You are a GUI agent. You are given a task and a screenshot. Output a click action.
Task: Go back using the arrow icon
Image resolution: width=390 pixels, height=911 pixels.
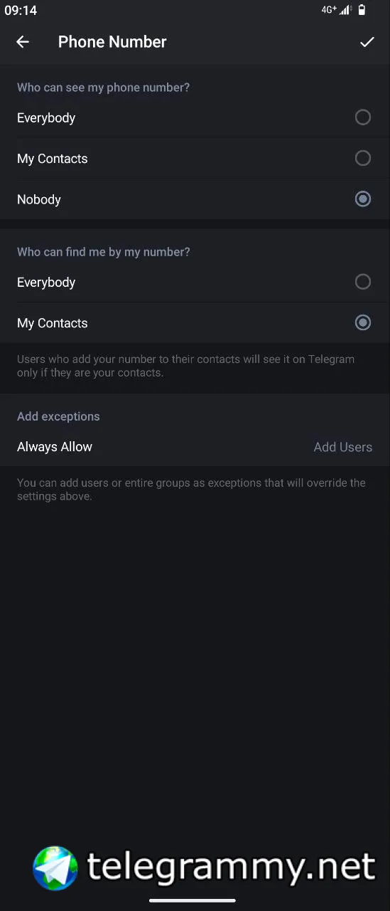pos(23,42)
